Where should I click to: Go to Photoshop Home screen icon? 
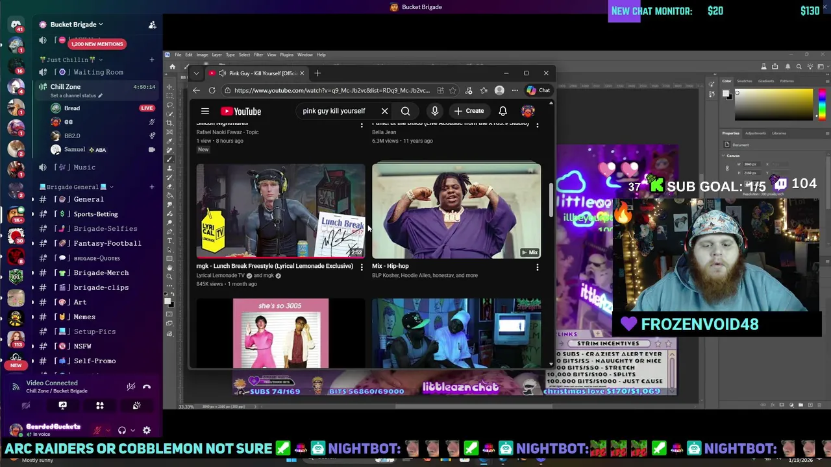[172, 67]
